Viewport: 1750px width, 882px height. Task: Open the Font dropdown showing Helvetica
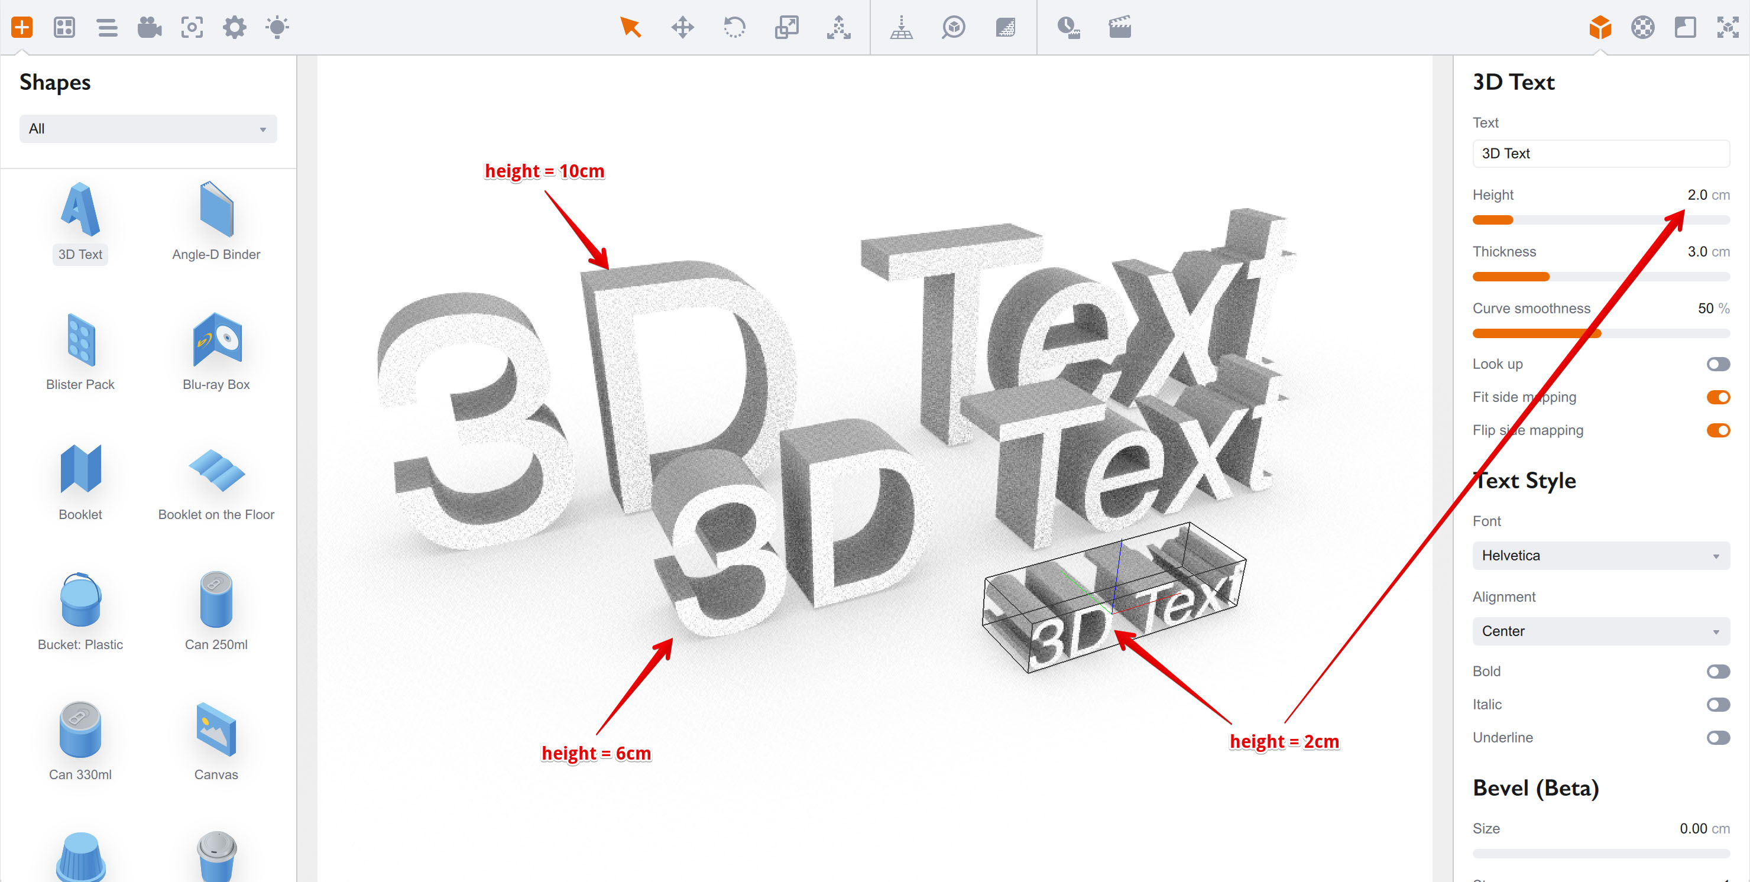coord(1600,555)
